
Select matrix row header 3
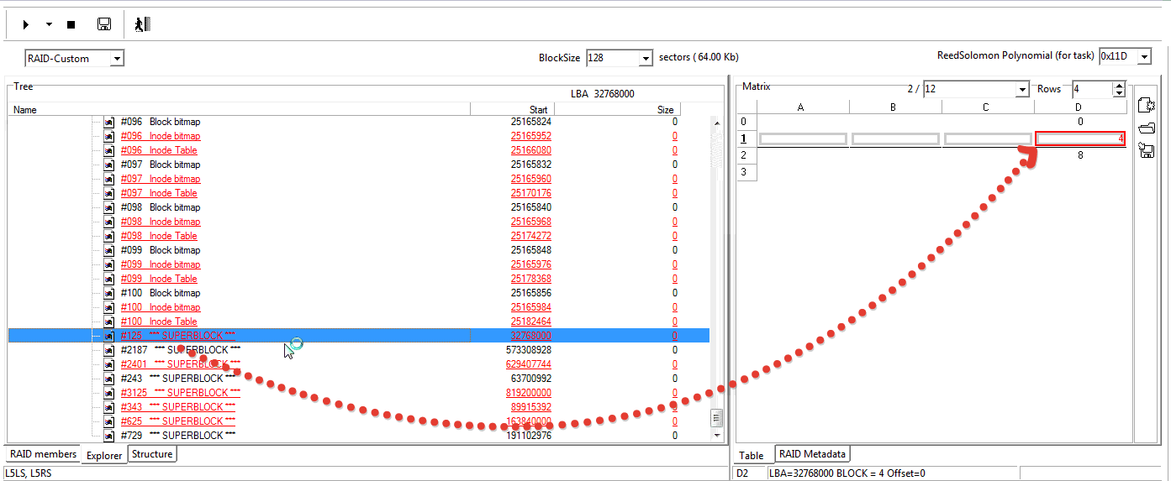pyautogui.click(x=746, y=172)
